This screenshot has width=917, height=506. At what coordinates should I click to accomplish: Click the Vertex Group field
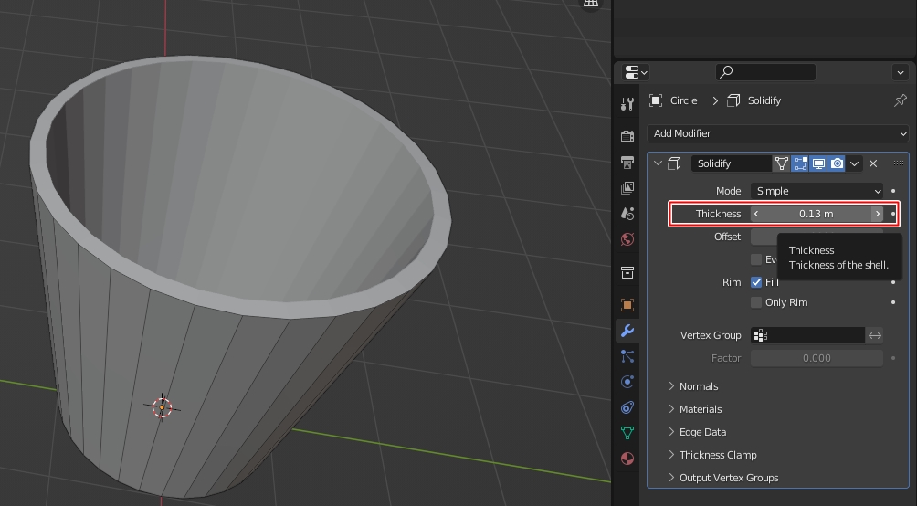[807, 335]
